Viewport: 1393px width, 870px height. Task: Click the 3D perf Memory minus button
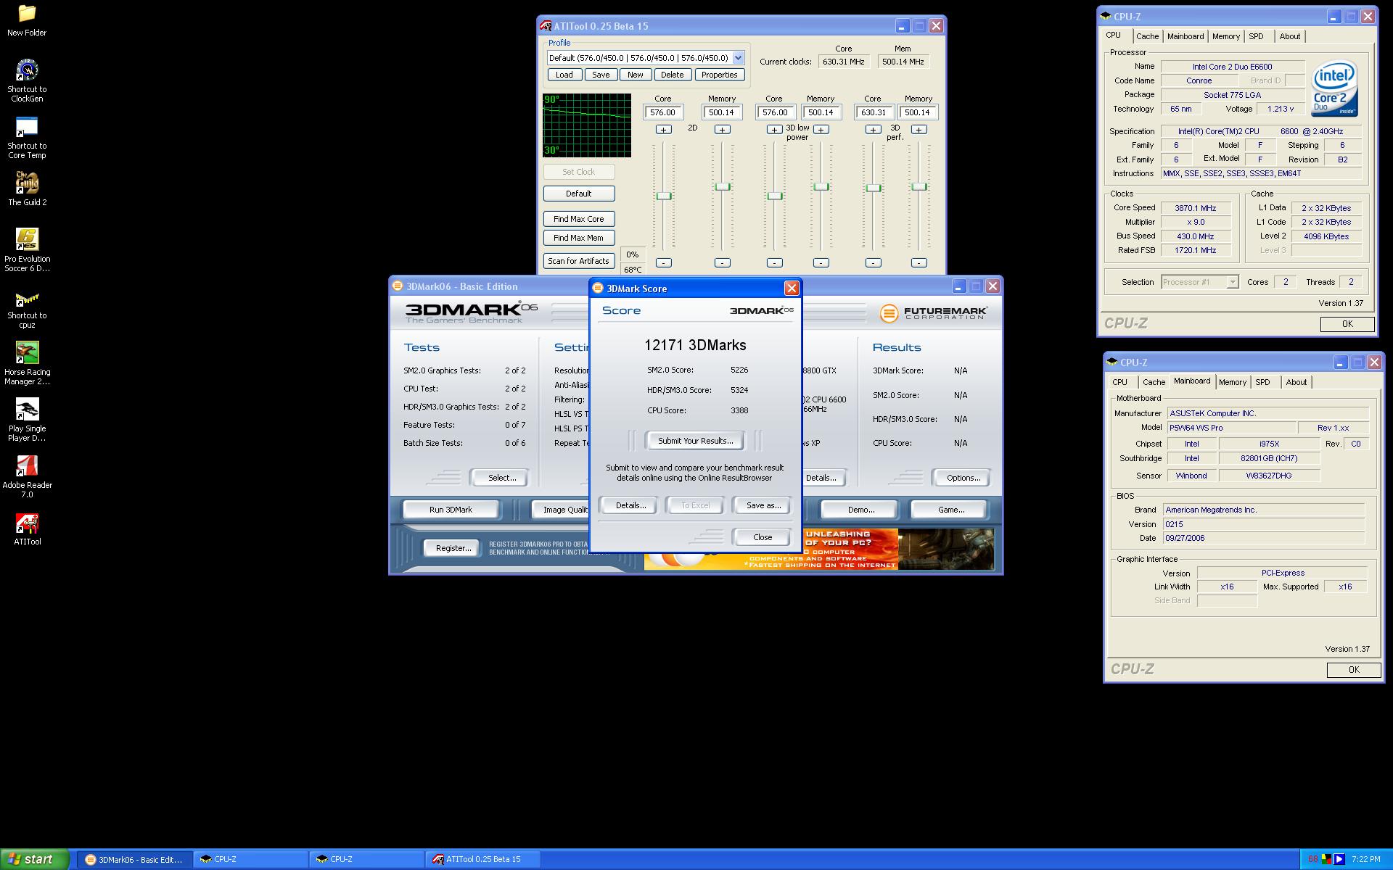point(919,262)
